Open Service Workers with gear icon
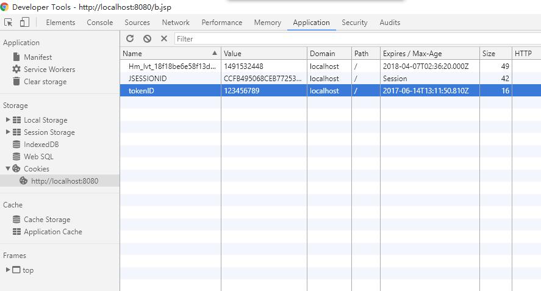 43,70
